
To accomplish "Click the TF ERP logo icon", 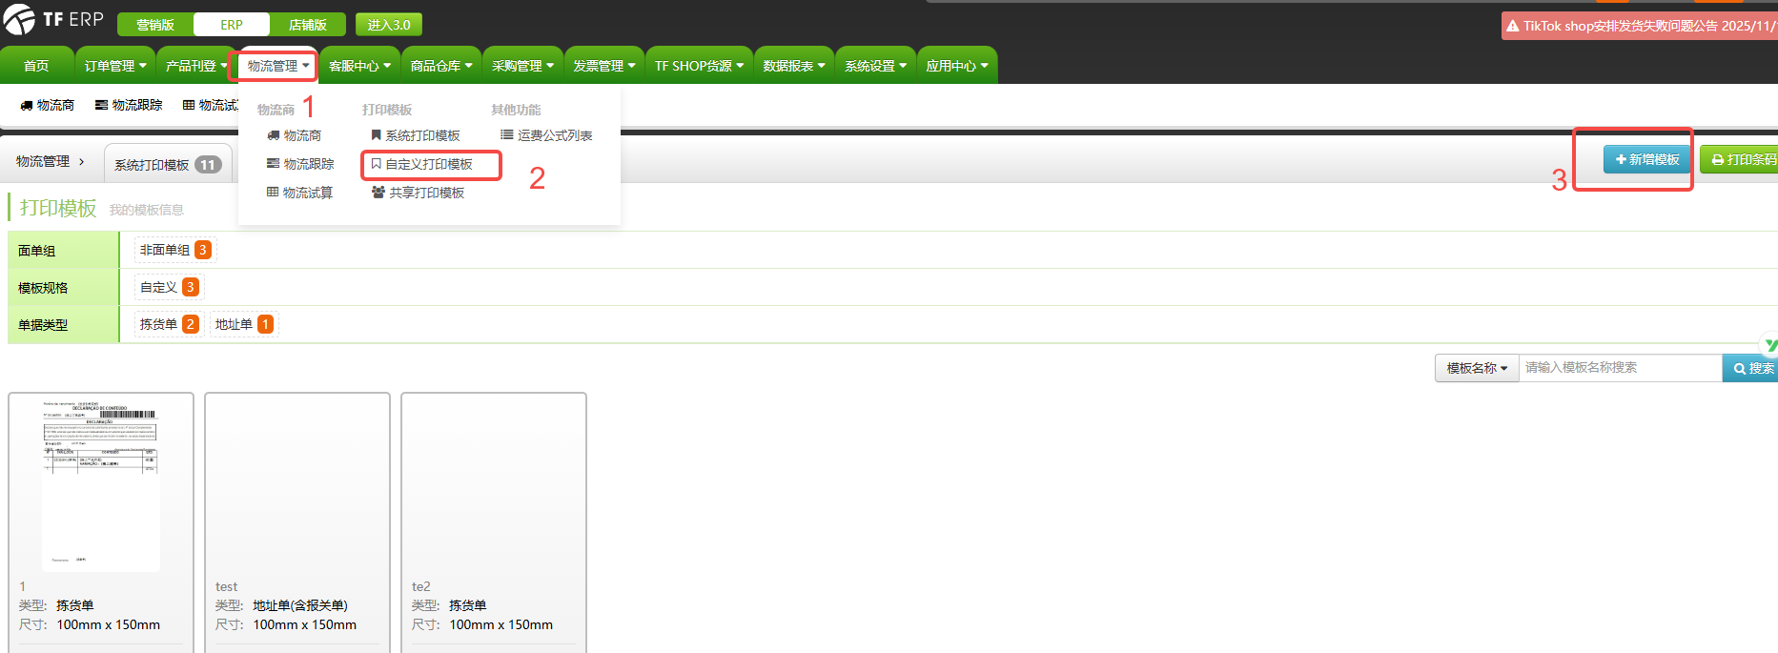I will pos(19,19).
